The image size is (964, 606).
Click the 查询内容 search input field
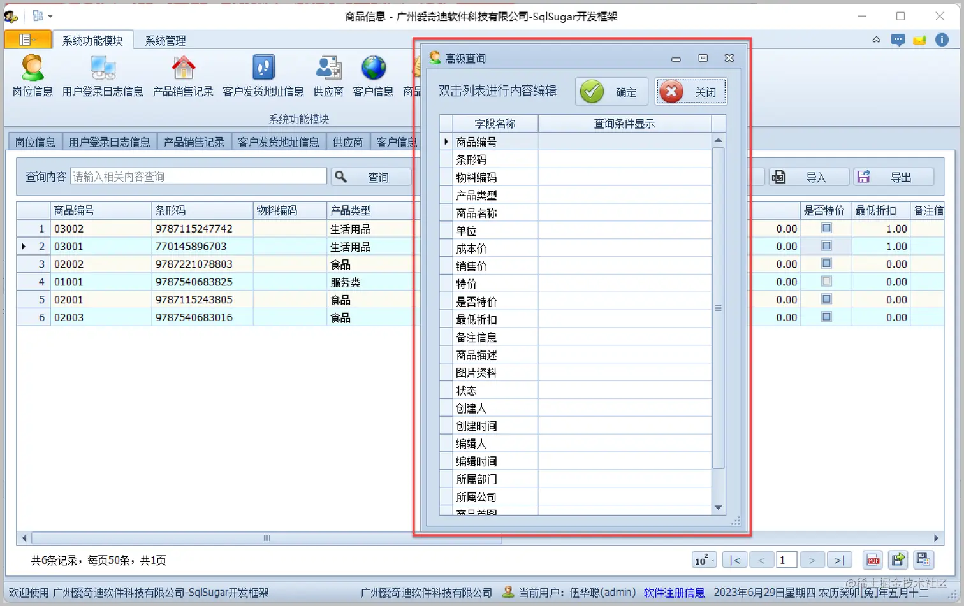198,177
